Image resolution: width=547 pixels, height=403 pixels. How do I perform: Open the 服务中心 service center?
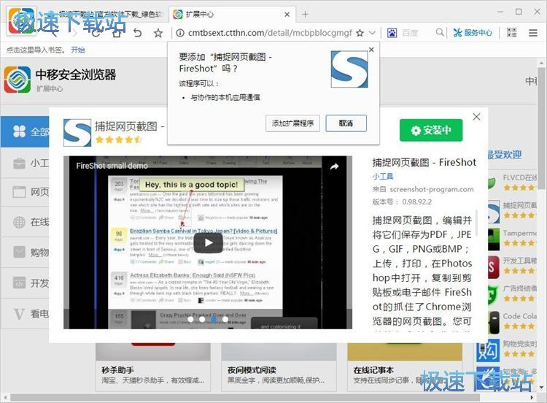coord(473,33)
